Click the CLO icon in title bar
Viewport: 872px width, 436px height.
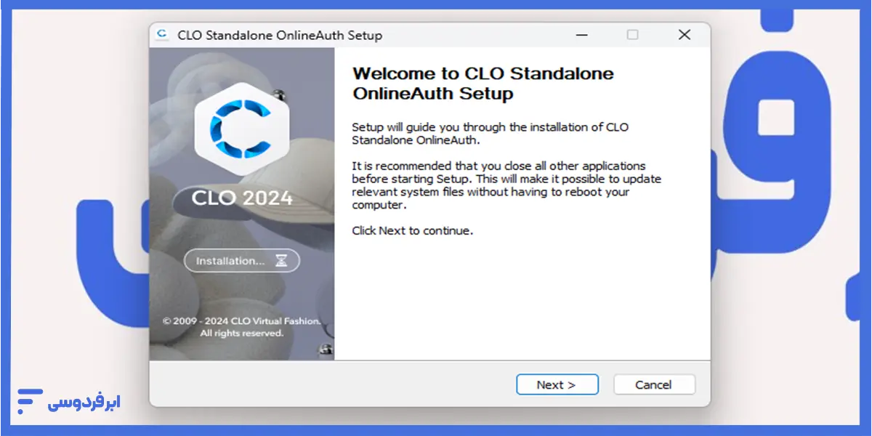(x=163, y=35)
